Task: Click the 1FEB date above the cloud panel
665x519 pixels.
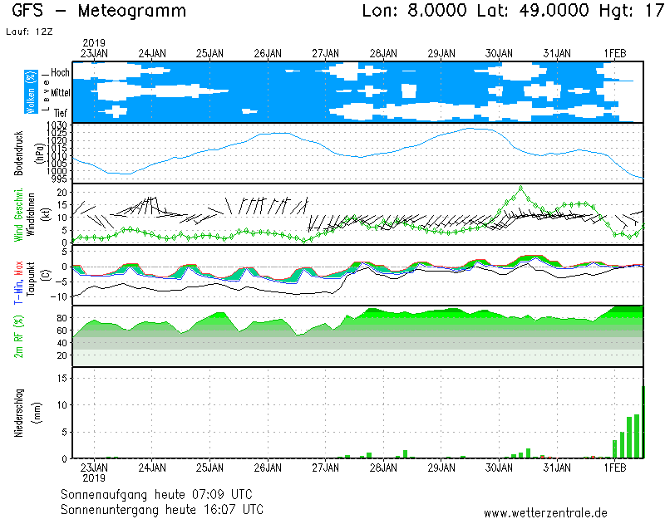Action: pyautogui.click(x=615, y=54)
